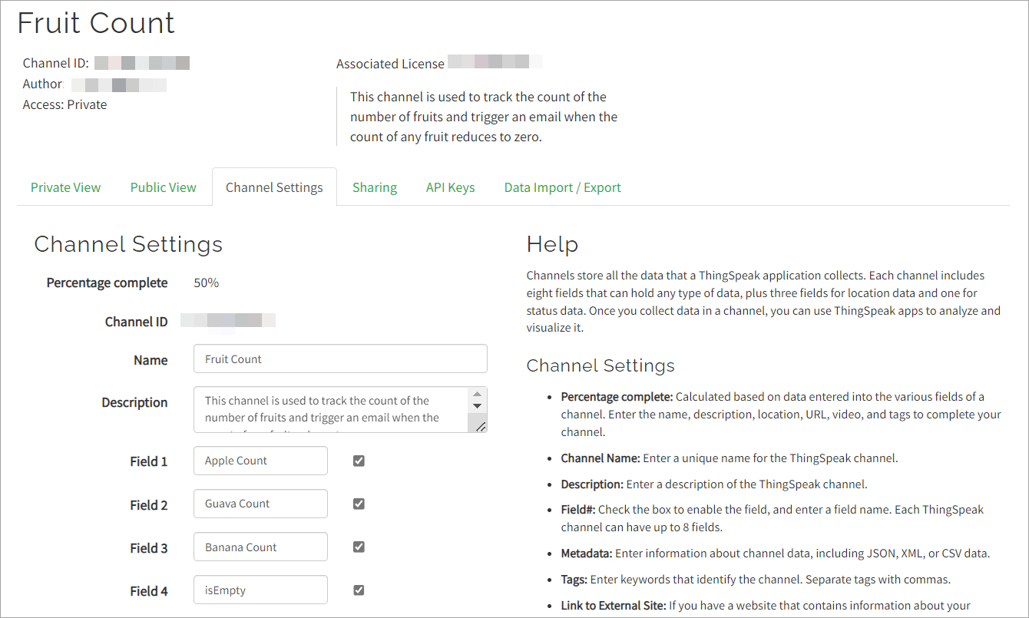Click the Fruit Count page title
1029x618 pixels.
point(96,23)
